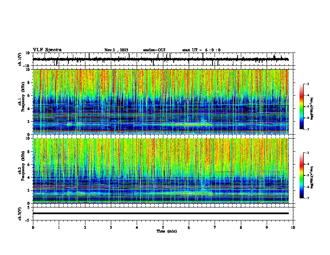Select the "start UT = 6 : 0 : 0" text
This screenshot has height=255, width=330.
(201, 50)
